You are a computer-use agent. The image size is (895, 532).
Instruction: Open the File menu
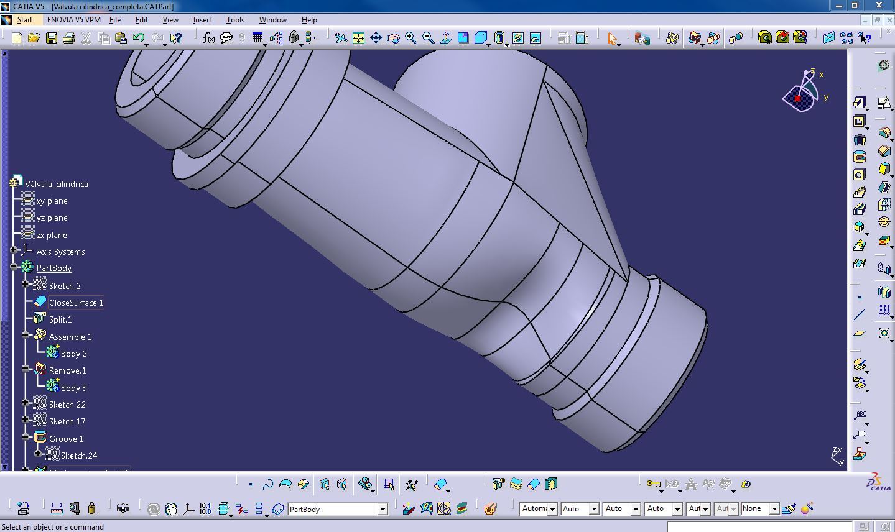click(115, 20)
